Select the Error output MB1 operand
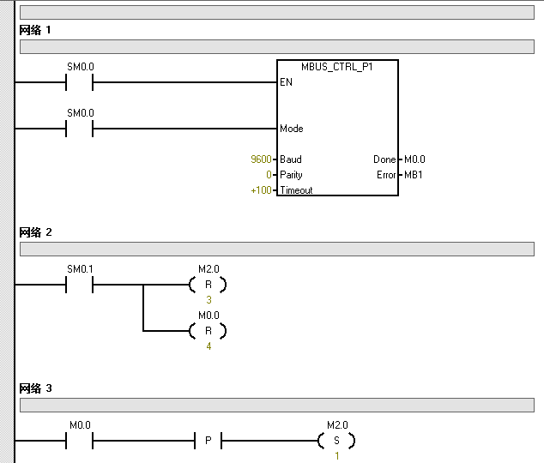Image resolution: width=544 pixels, height=463 pixels. click(413, 175)
